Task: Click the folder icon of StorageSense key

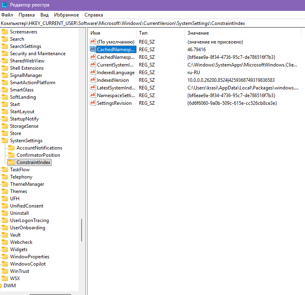Action: coord(5,126)
